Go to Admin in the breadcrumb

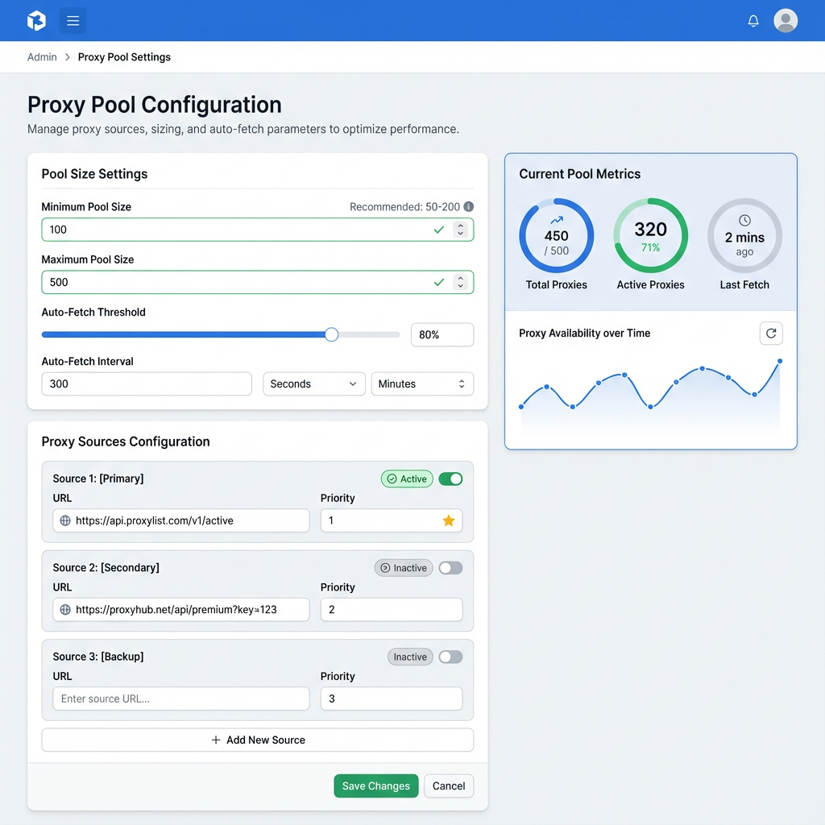pos(42,57)
